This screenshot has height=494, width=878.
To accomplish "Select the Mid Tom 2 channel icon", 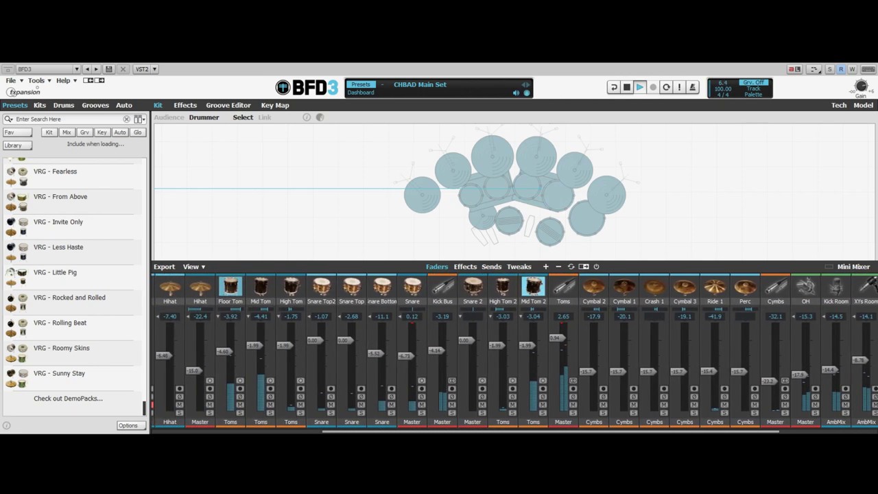I will pyautogui.click(x=533, y=286).
